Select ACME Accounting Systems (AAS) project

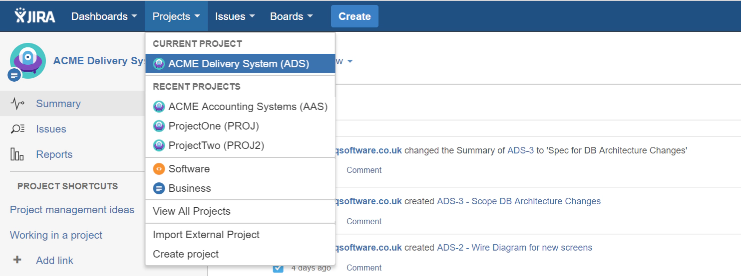(248, 107)
